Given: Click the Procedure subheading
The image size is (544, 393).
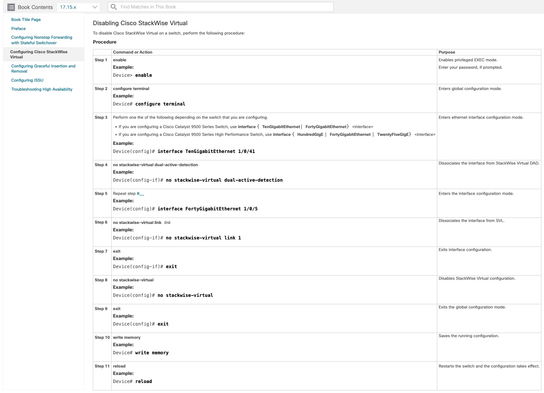Looking at the screenshot, I should [x=104, y=42].
